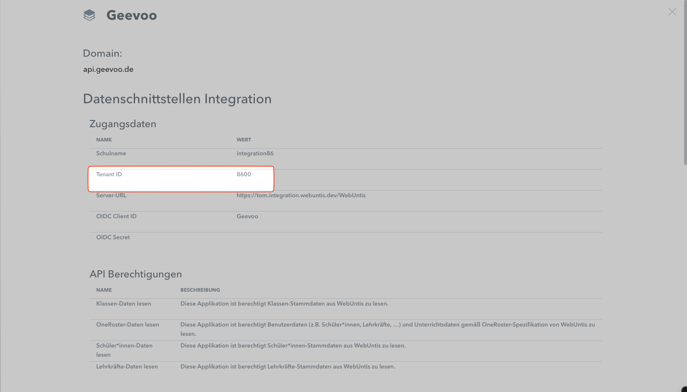Click the Geevoo application title
Viewport: 687px width, 392px height.
(132, 15)
